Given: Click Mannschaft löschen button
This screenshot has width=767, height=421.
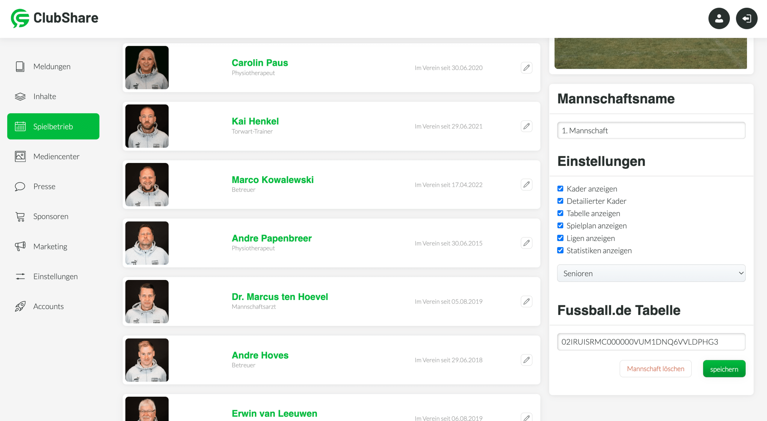Looking at the screenshot, I should tap(656, 369).
